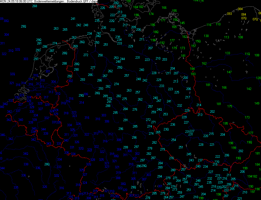261x200 pixels.
Task: Click the green 155 station value
Action: pyautogui.click(x=174, y=11)
